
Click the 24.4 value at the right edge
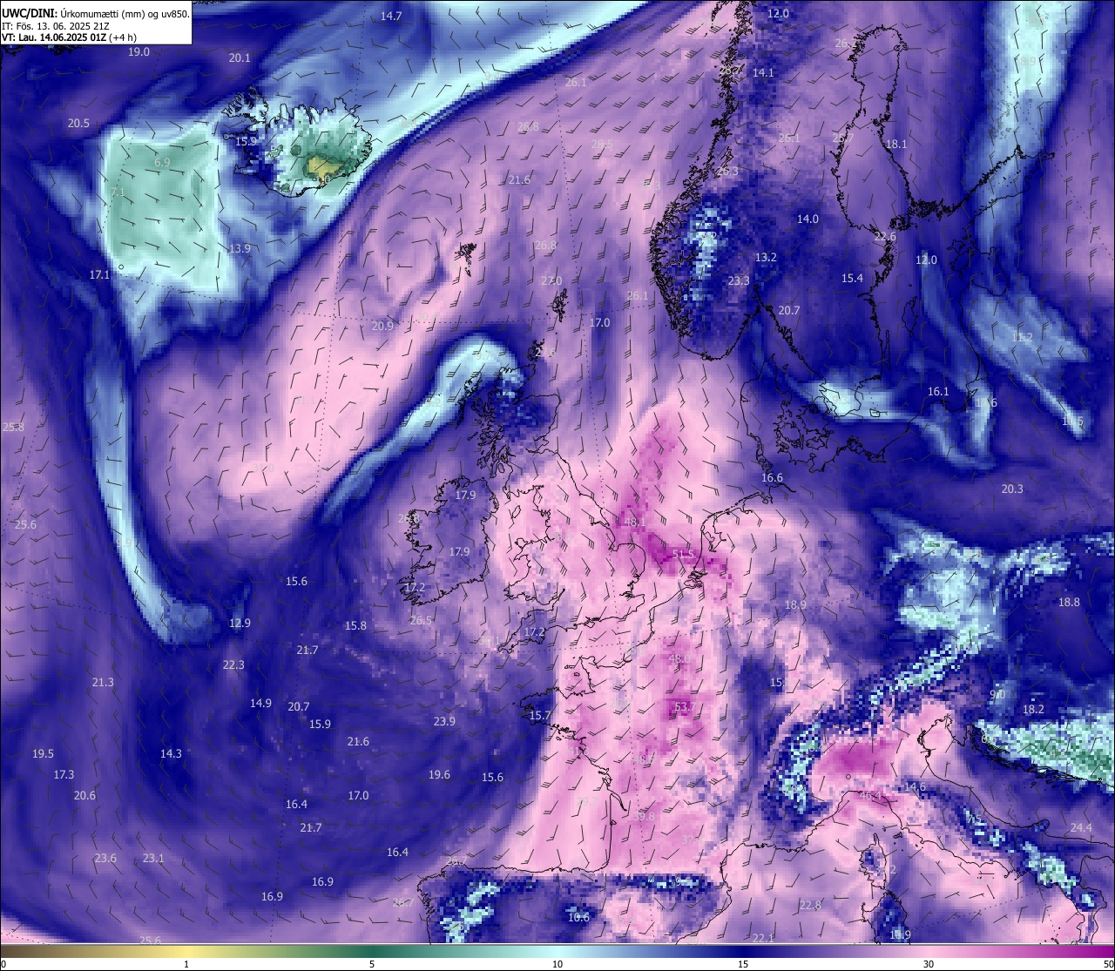click(x=1081, y=828)
